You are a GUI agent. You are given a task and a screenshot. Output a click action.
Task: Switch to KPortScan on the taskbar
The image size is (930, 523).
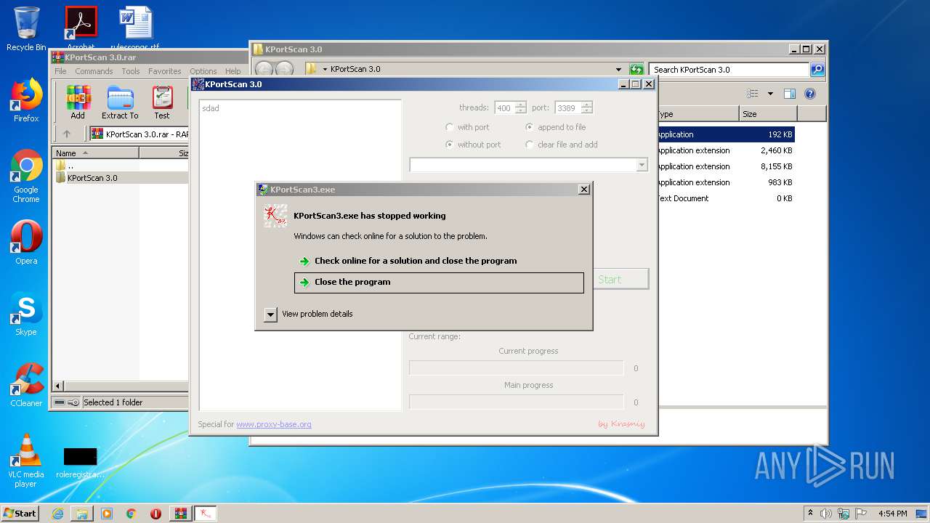pyautogui.click(x=206, y=514)
